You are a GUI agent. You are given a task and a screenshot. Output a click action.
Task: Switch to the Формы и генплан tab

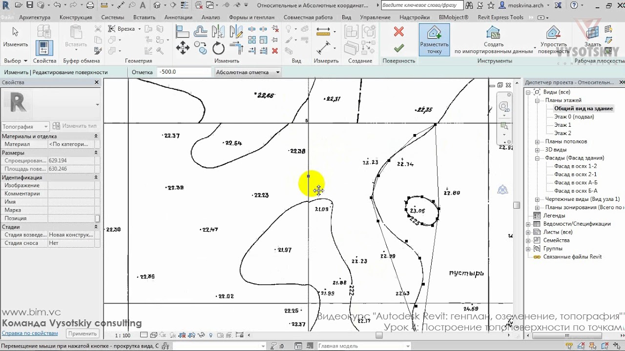coord(252,18)
